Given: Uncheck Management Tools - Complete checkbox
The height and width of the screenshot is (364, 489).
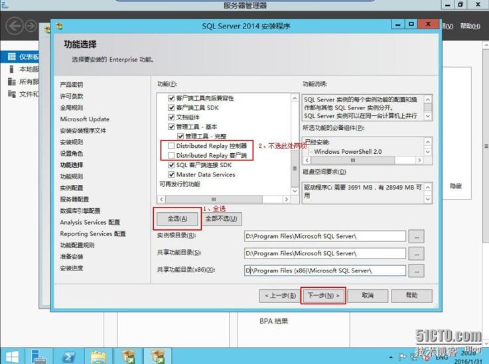Looking at the screenshot, I should (180, 136).
